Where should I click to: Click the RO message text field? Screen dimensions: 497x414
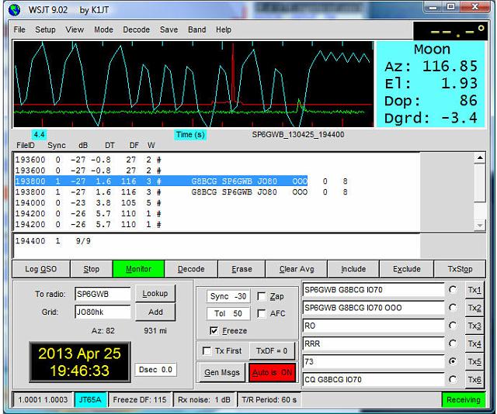point(374,326)
